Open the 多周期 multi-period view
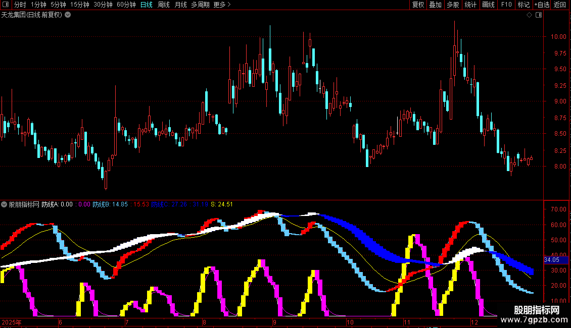 200,5
